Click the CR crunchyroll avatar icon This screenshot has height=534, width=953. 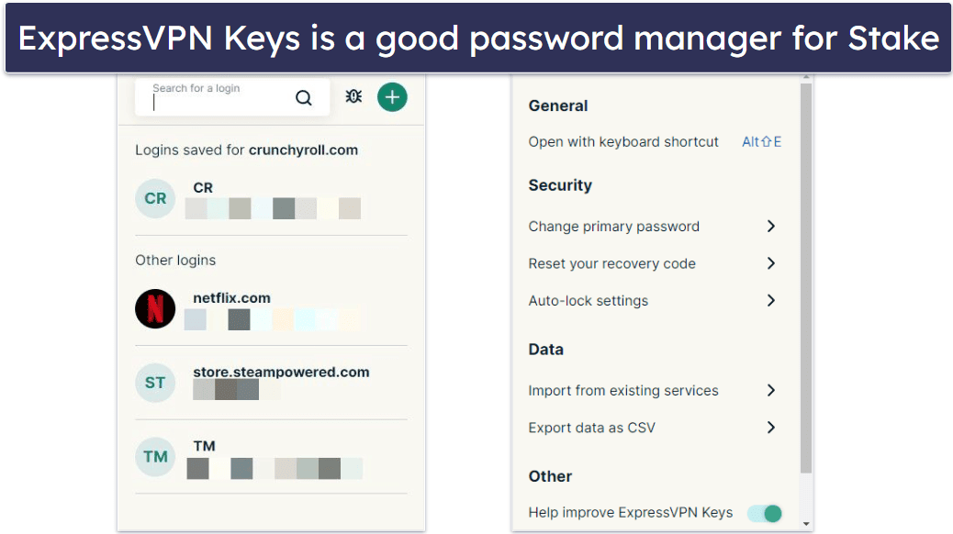[155, 198]
